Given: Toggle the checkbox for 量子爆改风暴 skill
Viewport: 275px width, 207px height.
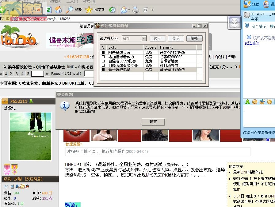Looking at the screenshot, I should pyautogui.click(x=103, y=70).
